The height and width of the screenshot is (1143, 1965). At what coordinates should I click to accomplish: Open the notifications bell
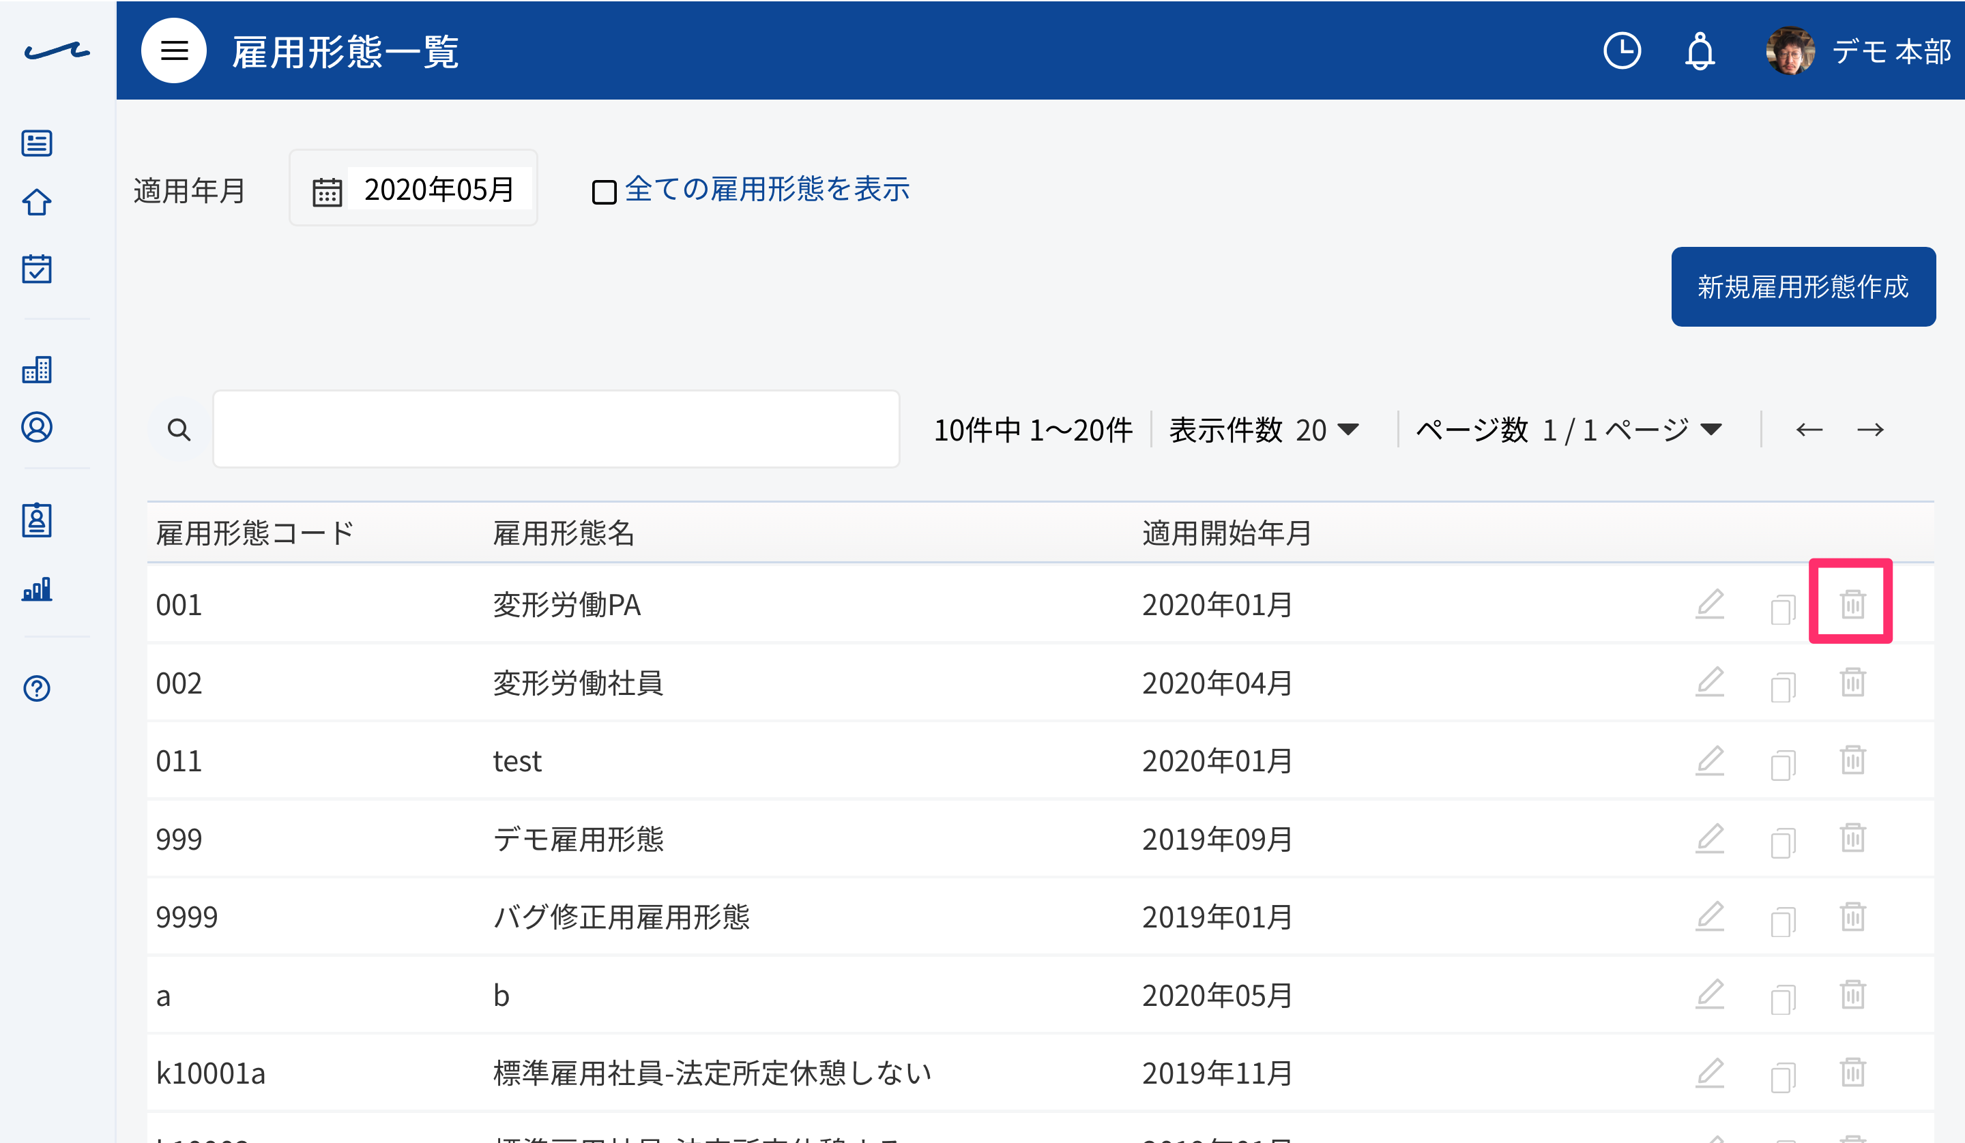click(1700, 51)
